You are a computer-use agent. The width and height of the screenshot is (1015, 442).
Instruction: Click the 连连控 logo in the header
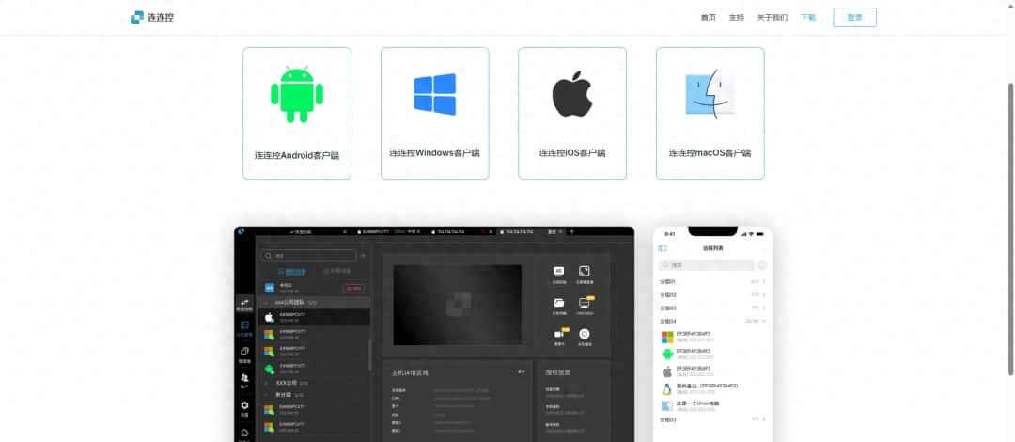[152, 18]
